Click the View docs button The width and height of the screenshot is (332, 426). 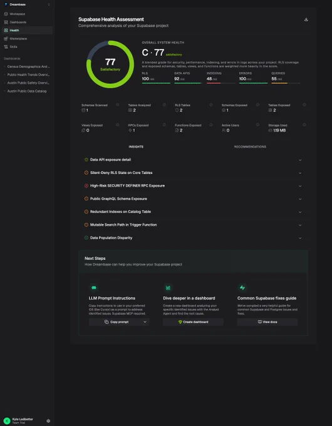[x=267, y=322]
